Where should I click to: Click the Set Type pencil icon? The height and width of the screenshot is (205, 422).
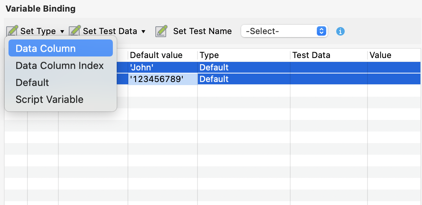click(x=12, y=31)
